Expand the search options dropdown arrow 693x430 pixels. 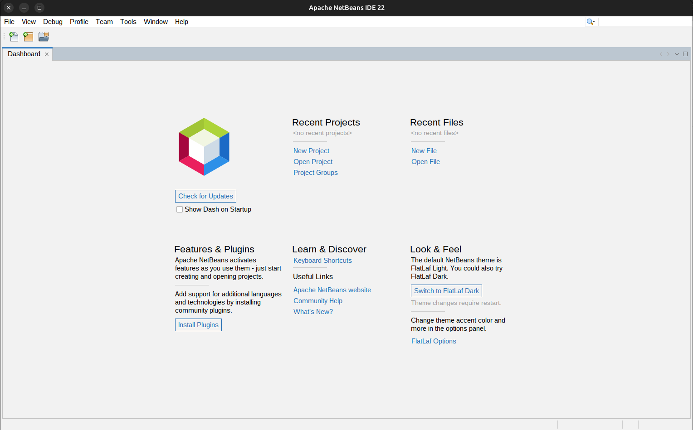point(594,23)
